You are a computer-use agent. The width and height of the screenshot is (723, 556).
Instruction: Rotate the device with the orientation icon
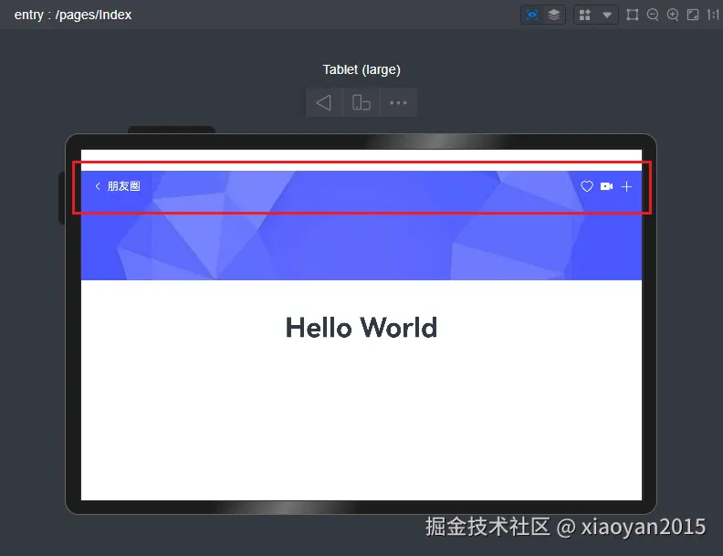point(361,102)
